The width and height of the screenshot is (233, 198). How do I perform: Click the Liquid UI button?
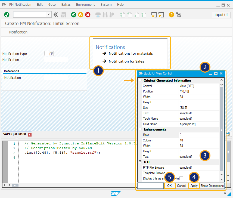click(221, 15)
